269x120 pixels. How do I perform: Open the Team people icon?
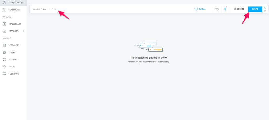point(4,52)
